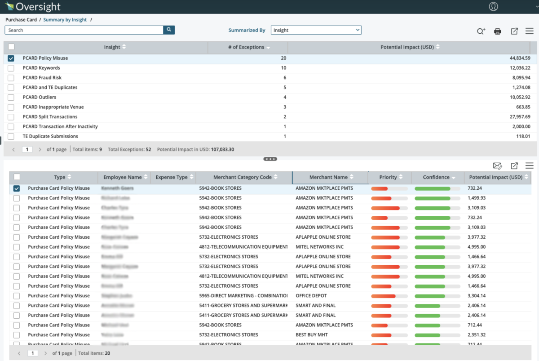Go to next page in details table
This screenshot has height=361, width=539.
(45, 353)
